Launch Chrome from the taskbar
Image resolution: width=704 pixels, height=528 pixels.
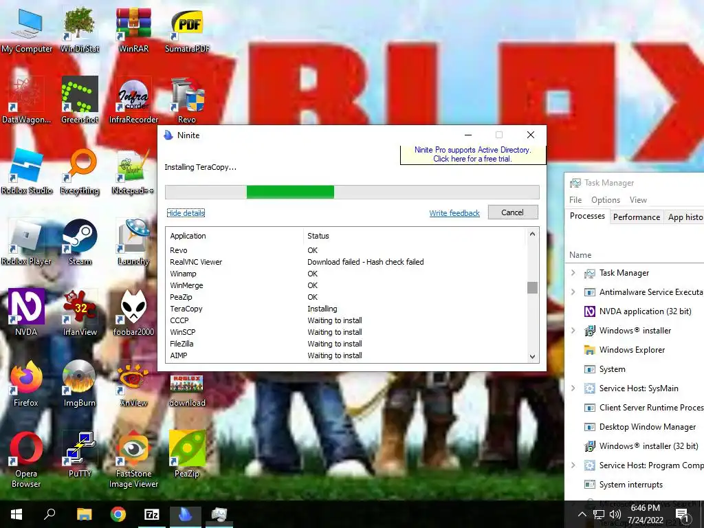(x=118, y=514)
